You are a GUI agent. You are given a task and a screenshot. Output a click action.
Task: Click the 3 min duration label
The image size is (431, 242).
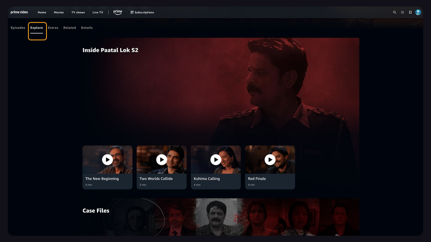(x=143, y=185)
